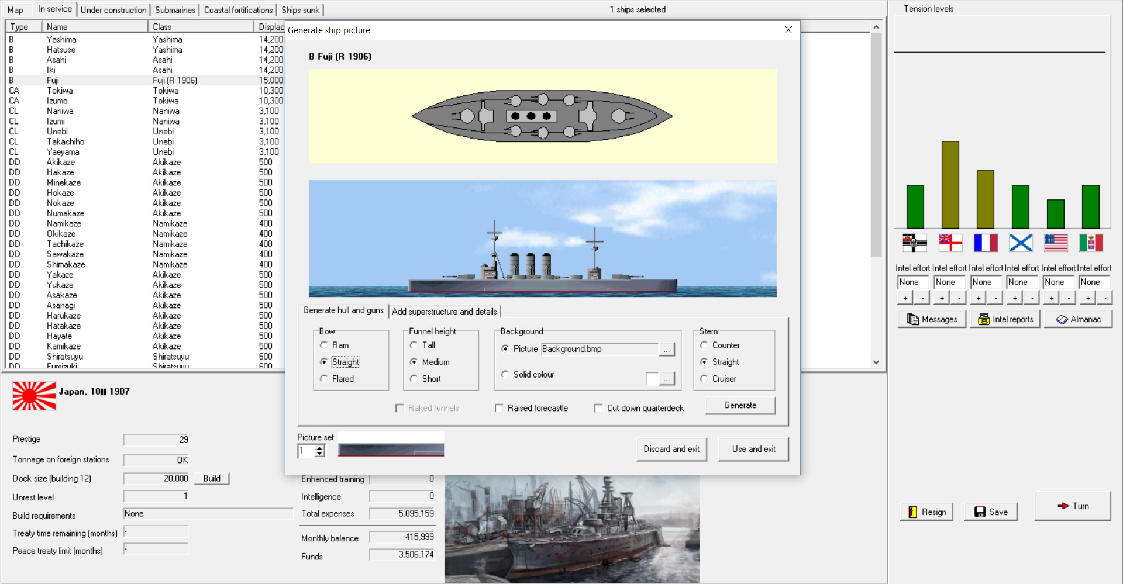Enable the Raised forecastle checkbox
This screenshot has width=1123, height=584.
click(500, 408)
